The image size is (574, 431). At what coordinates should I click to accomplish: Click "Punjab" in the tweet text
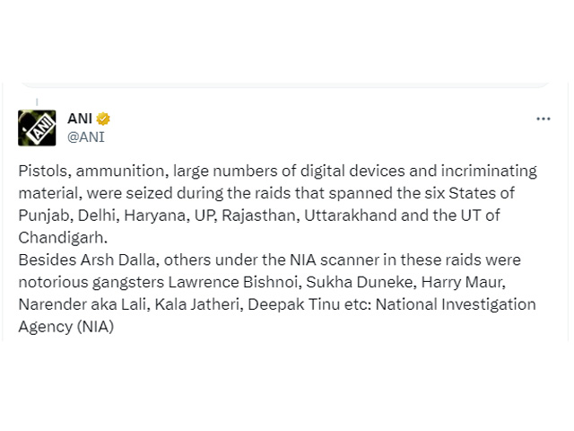[x=43, y=215]
